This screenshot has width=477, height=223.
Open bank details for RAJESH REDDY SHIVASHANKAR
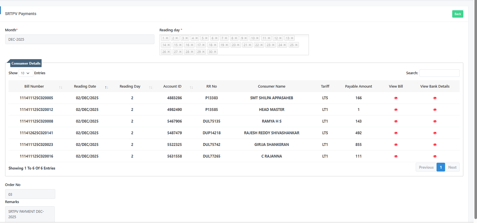[435, 133]
